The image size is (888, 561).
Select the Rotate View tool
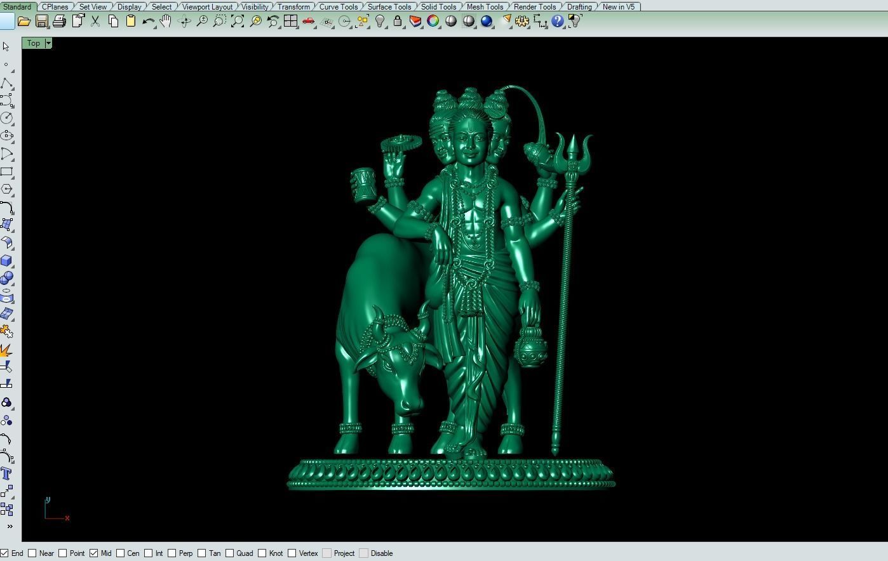coord(184,21)
